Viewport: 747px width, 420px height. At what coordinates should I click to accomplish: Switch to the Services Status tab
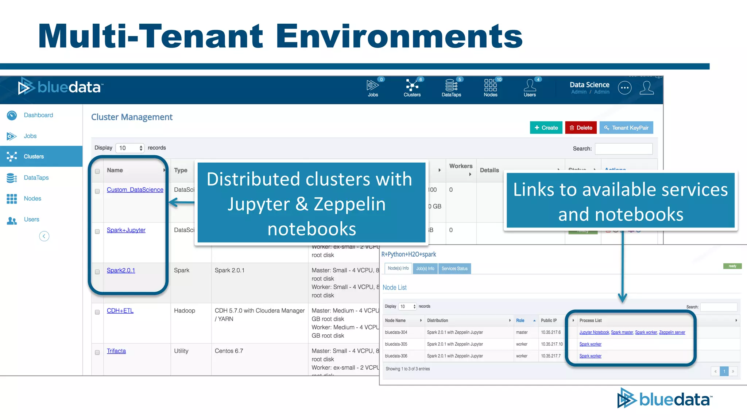point(454,269)
